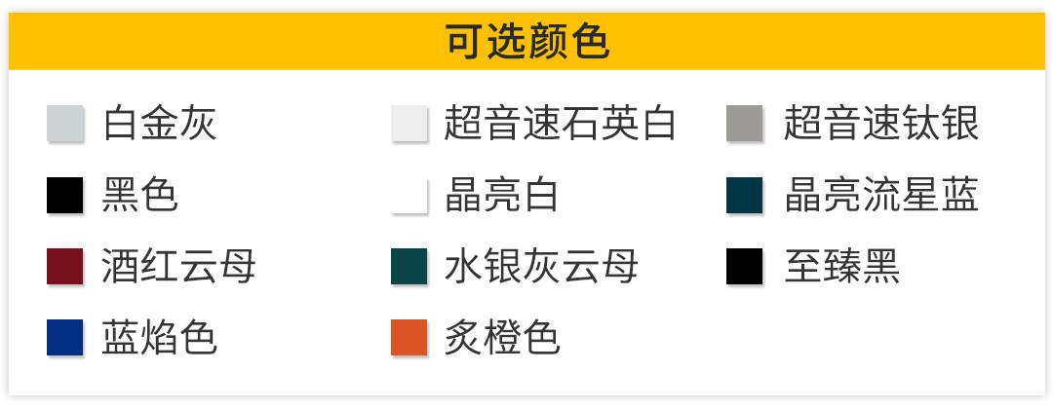1053x409 pixels.
Task: Click the 至臻黑 color swatch
Action: 745,267
